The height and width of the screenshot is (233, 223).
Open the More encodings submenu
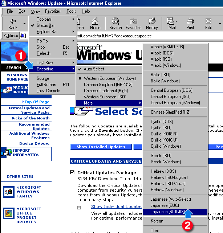coord(109,103)
